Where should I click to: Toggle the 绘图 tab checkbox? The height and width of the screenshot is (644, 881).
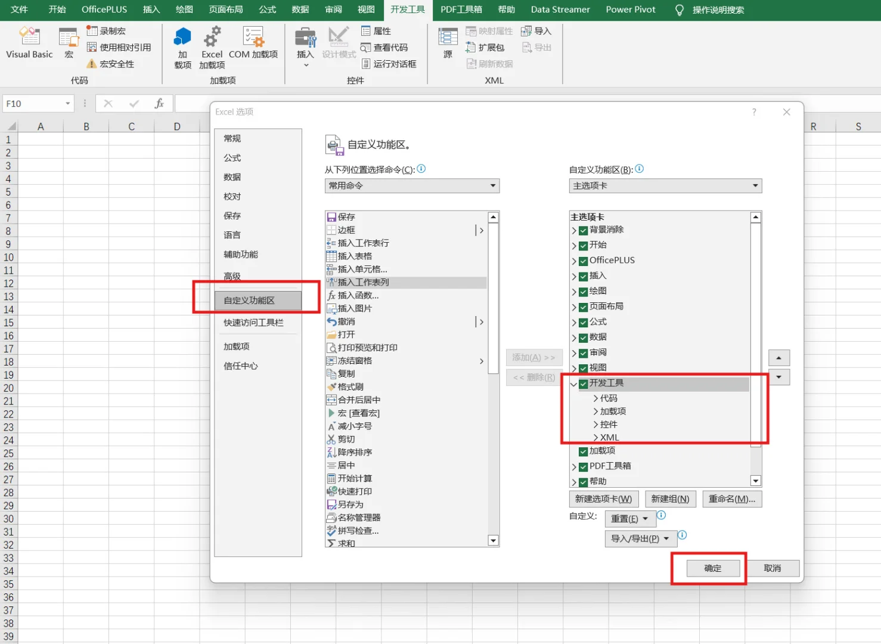click(x=584, y=292)
